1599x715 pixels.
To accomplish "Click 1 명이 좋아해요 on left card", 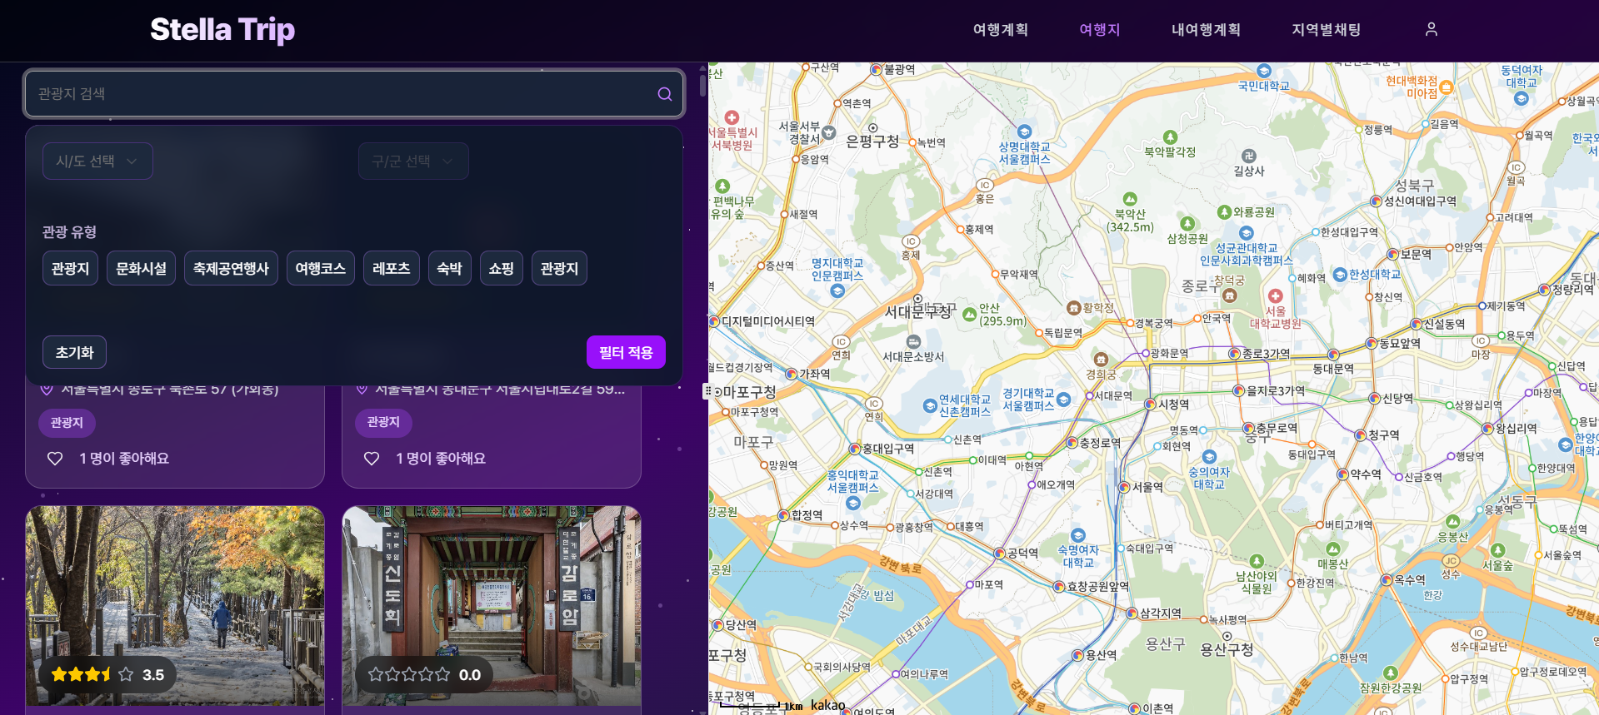I will [x=124, y=459].
